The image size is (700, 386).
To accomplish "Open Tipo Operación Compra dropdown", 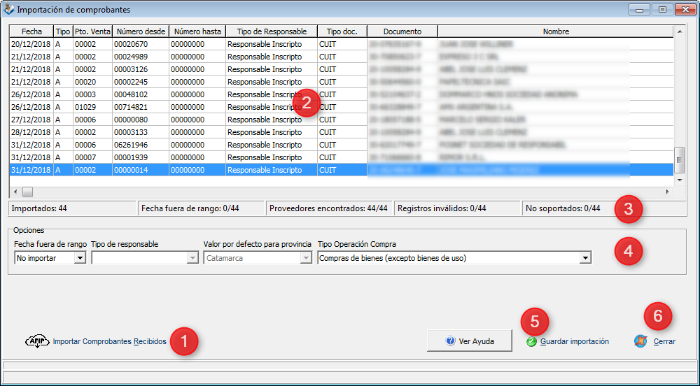I will 585,258.
